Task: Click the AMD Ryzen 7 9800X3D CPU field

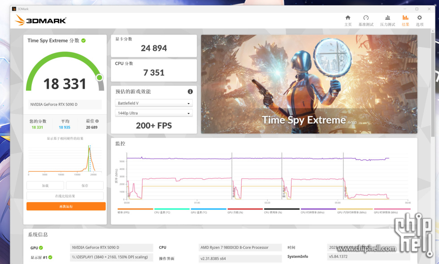Action: pos(240,247)
